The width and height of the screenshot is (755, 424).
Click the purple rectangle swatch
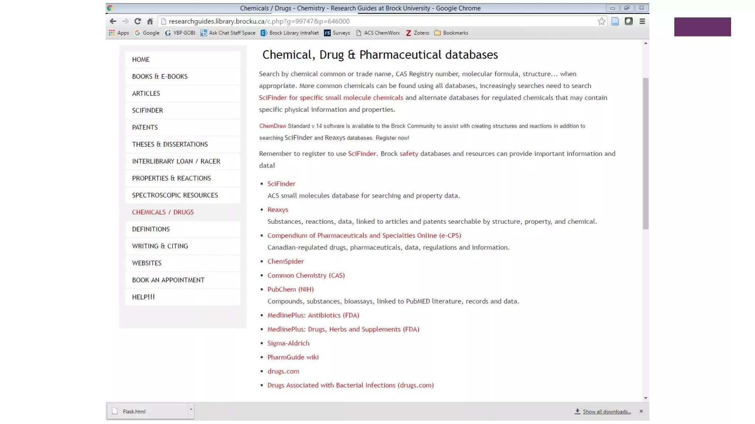(702, 27)
